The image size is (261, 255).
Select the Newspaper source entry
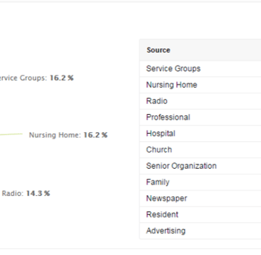click(200, 199)
